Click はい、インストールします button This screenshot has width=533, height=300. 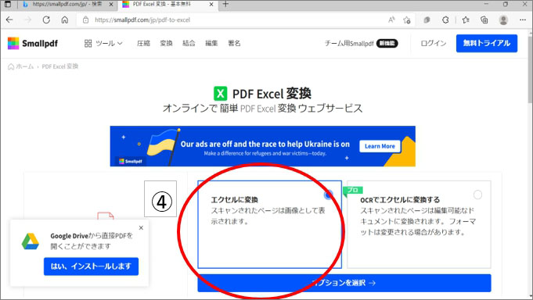pos(91,266)
